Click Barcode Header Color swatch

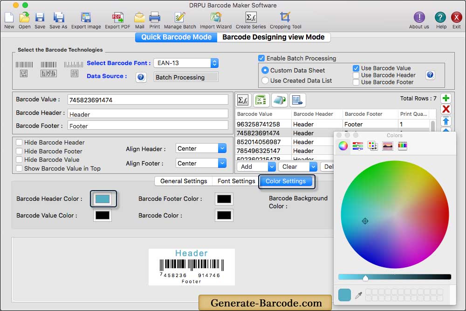coord(103,199)
